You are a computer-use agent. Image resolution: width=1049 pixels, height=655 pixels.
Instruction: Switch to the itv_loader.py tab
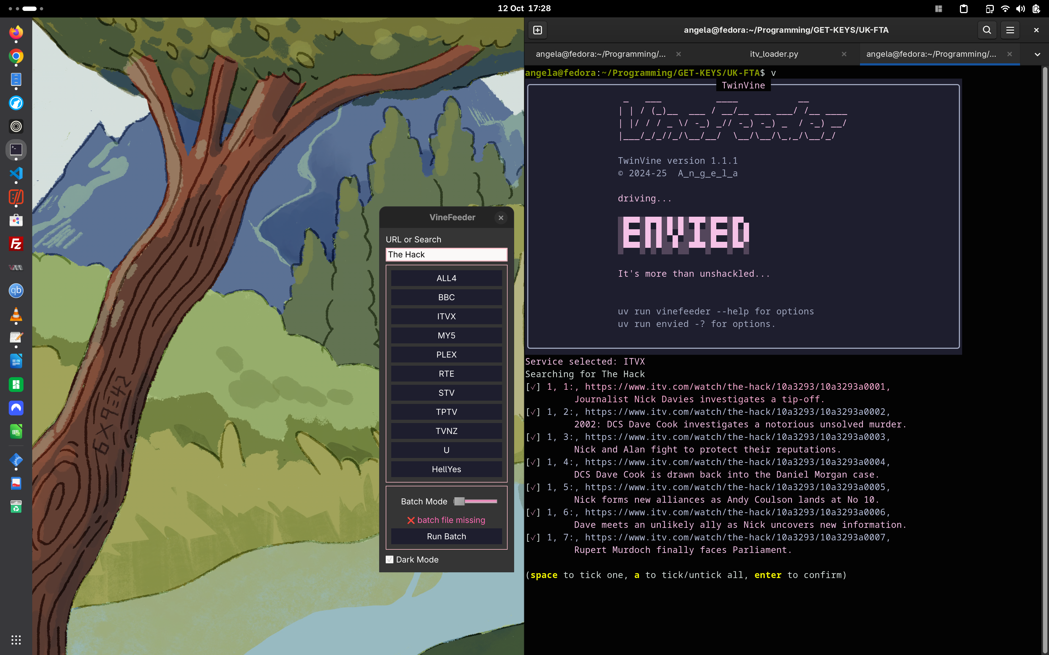coord(774,54)
